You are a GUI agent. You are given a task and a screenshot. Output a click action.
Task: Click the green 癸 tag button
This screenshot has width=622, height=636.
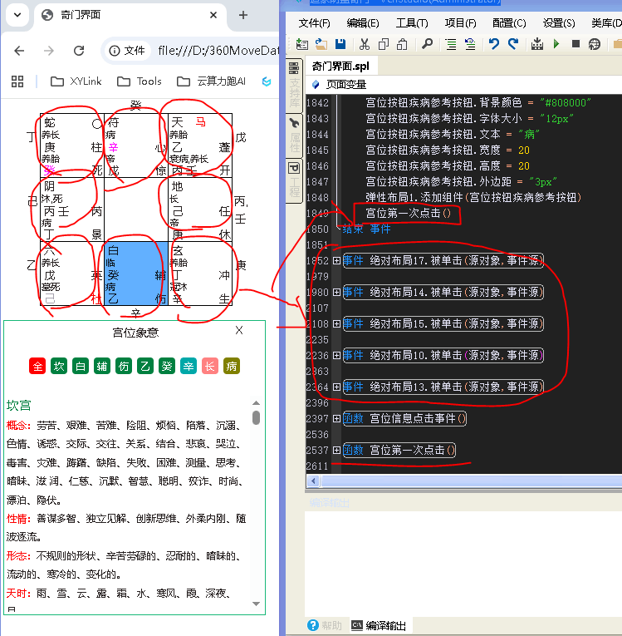coord(167,367)
